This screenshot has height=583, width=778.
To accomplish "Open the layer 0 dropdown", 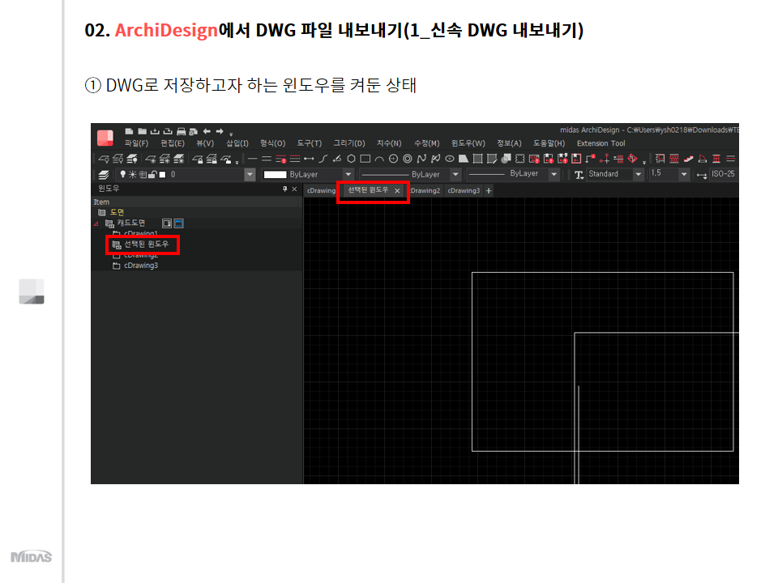I will click(x=250, y=175).
